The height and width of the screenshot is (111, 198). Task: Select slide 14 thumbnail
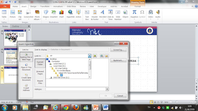(x=15, y=38)
